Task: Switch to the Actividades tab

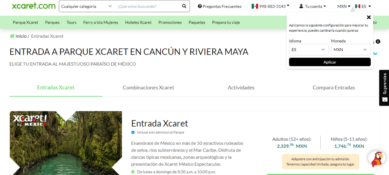Action: click(241, 87)
